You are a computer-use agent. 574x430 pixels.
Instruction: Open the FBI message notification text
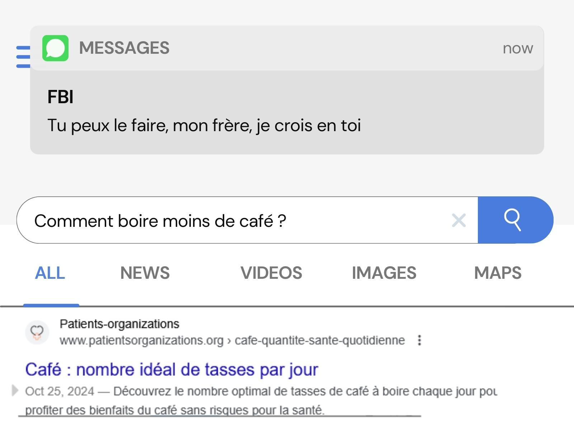[204, 125]
